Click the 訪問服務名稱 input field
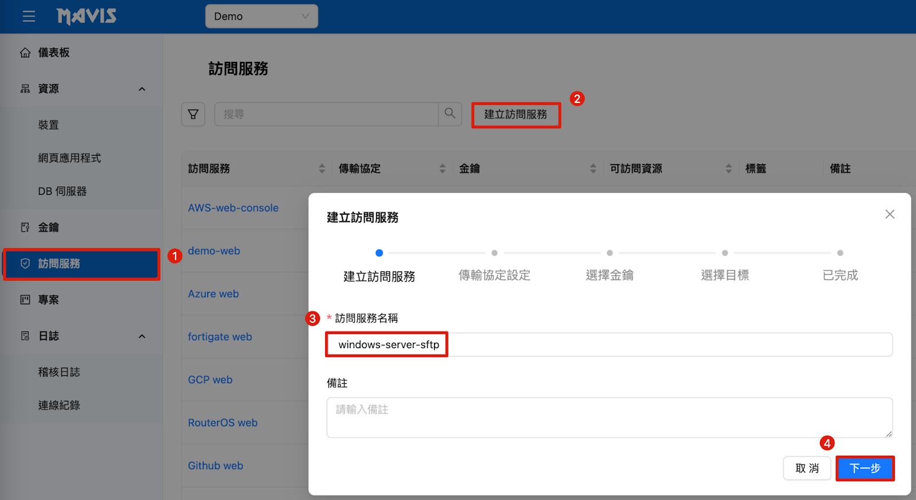 click(x=609, y=345)
